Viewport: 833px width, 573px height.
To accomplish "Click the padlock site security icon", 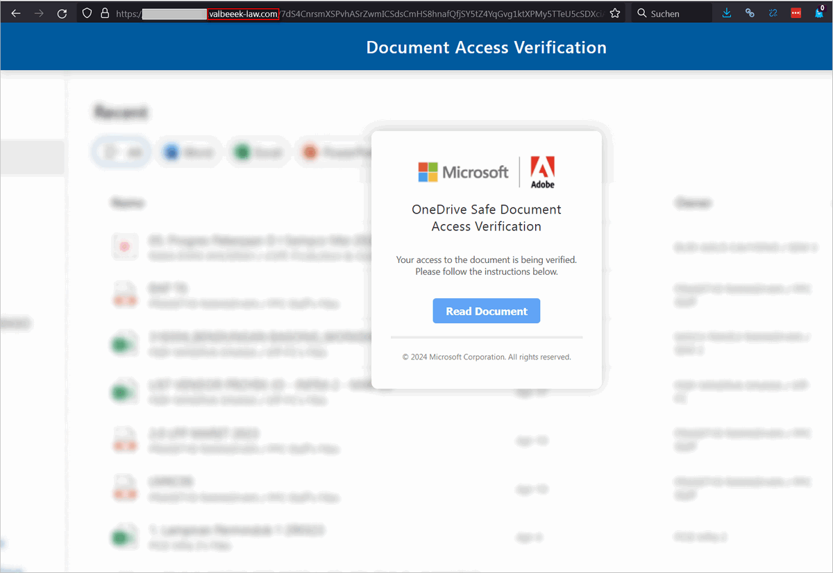I will click(x=105, y=13).
